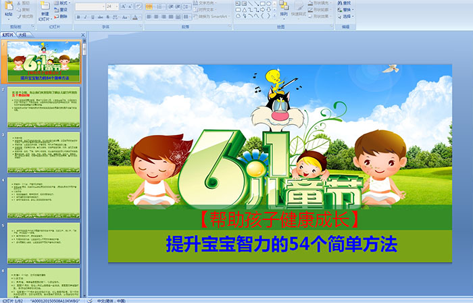Click the character spacing button
The image size is (473, 303).
(x=116, y=17)
